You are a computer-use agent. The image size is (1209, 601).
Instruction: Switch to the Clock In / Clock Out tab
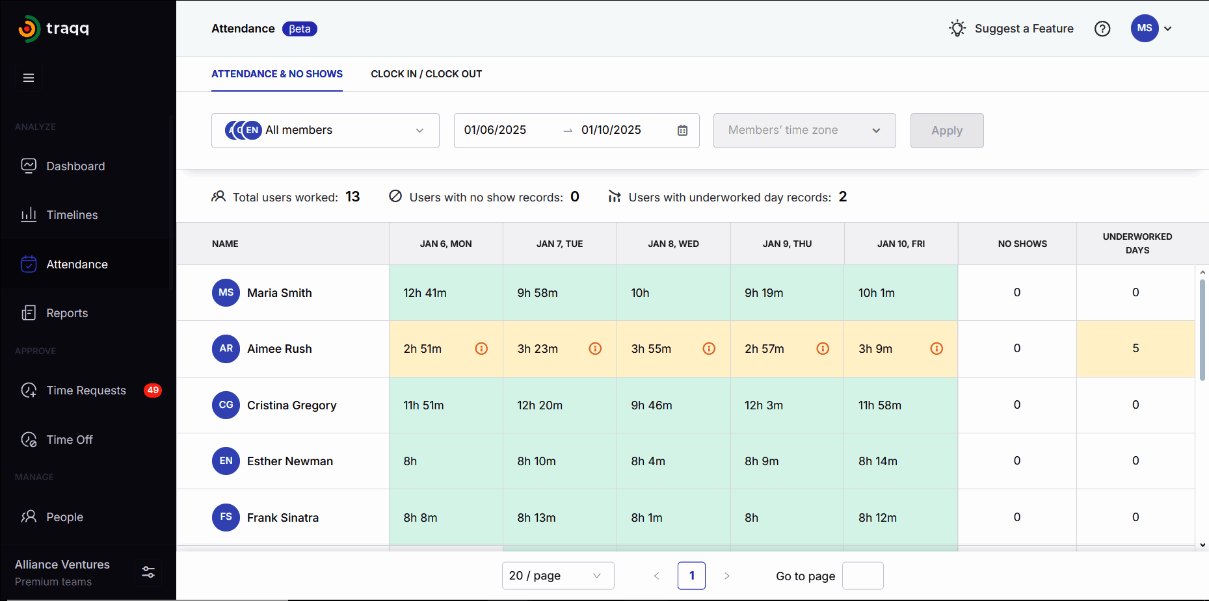pos(426,73)
